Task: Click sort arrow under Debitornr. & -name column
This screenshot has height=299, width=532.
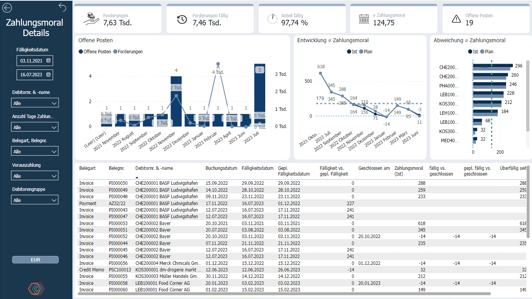Action: click(137, 177)
